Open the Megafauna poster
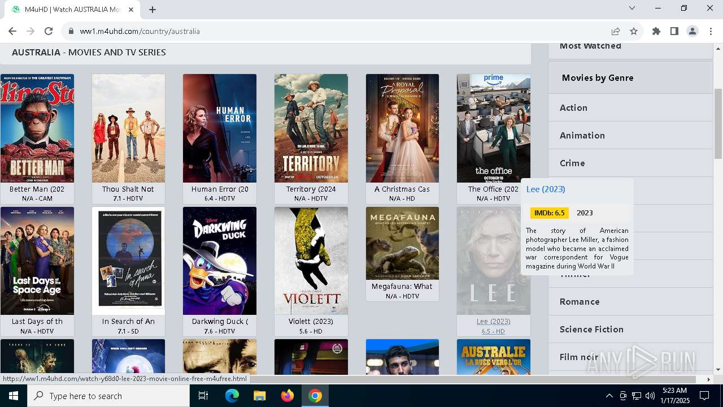The image size is (723, 407). [x=402, y=243]
